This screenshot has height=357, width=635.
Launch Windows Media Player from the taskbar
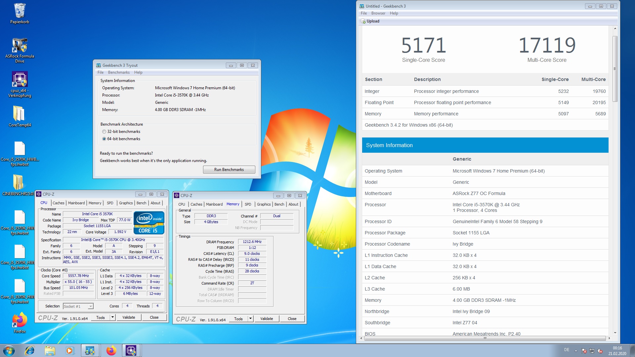point(69,350)
